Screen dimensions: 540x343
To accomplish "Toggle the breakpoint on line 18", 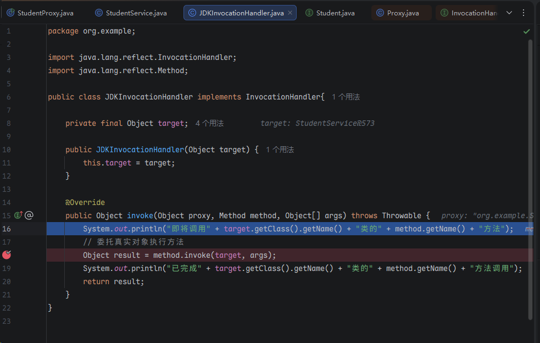I will 7,255.
